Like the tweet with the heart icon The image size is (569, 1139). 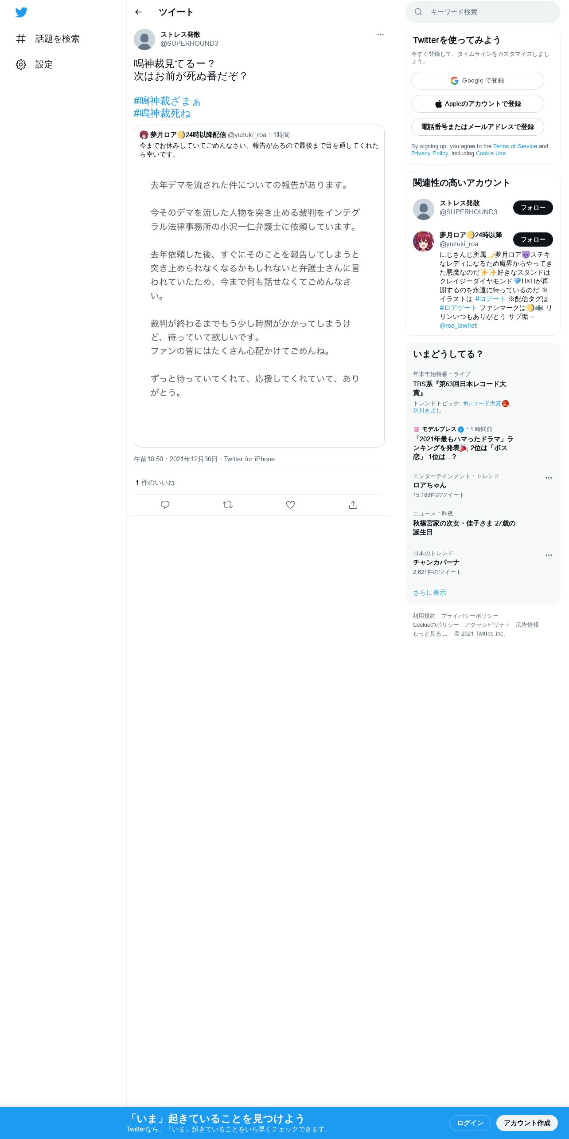pyautogui.click(x=290, y=505)
